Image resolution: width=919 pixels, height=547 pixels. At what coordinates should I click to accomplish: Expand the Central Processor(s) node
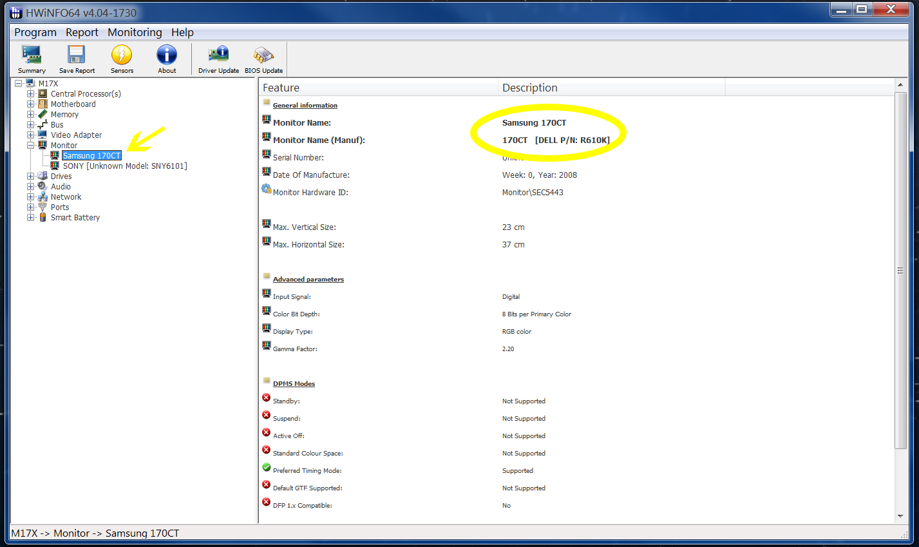30,93
